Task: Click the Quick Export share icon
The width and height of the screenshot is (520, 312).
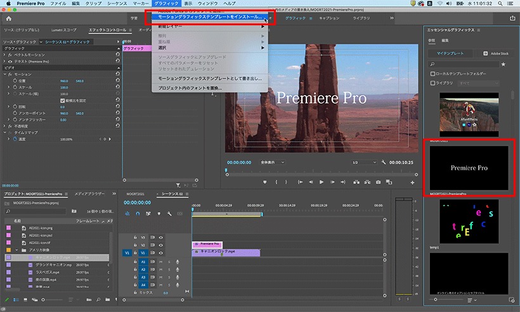Action: click(512, 18)
